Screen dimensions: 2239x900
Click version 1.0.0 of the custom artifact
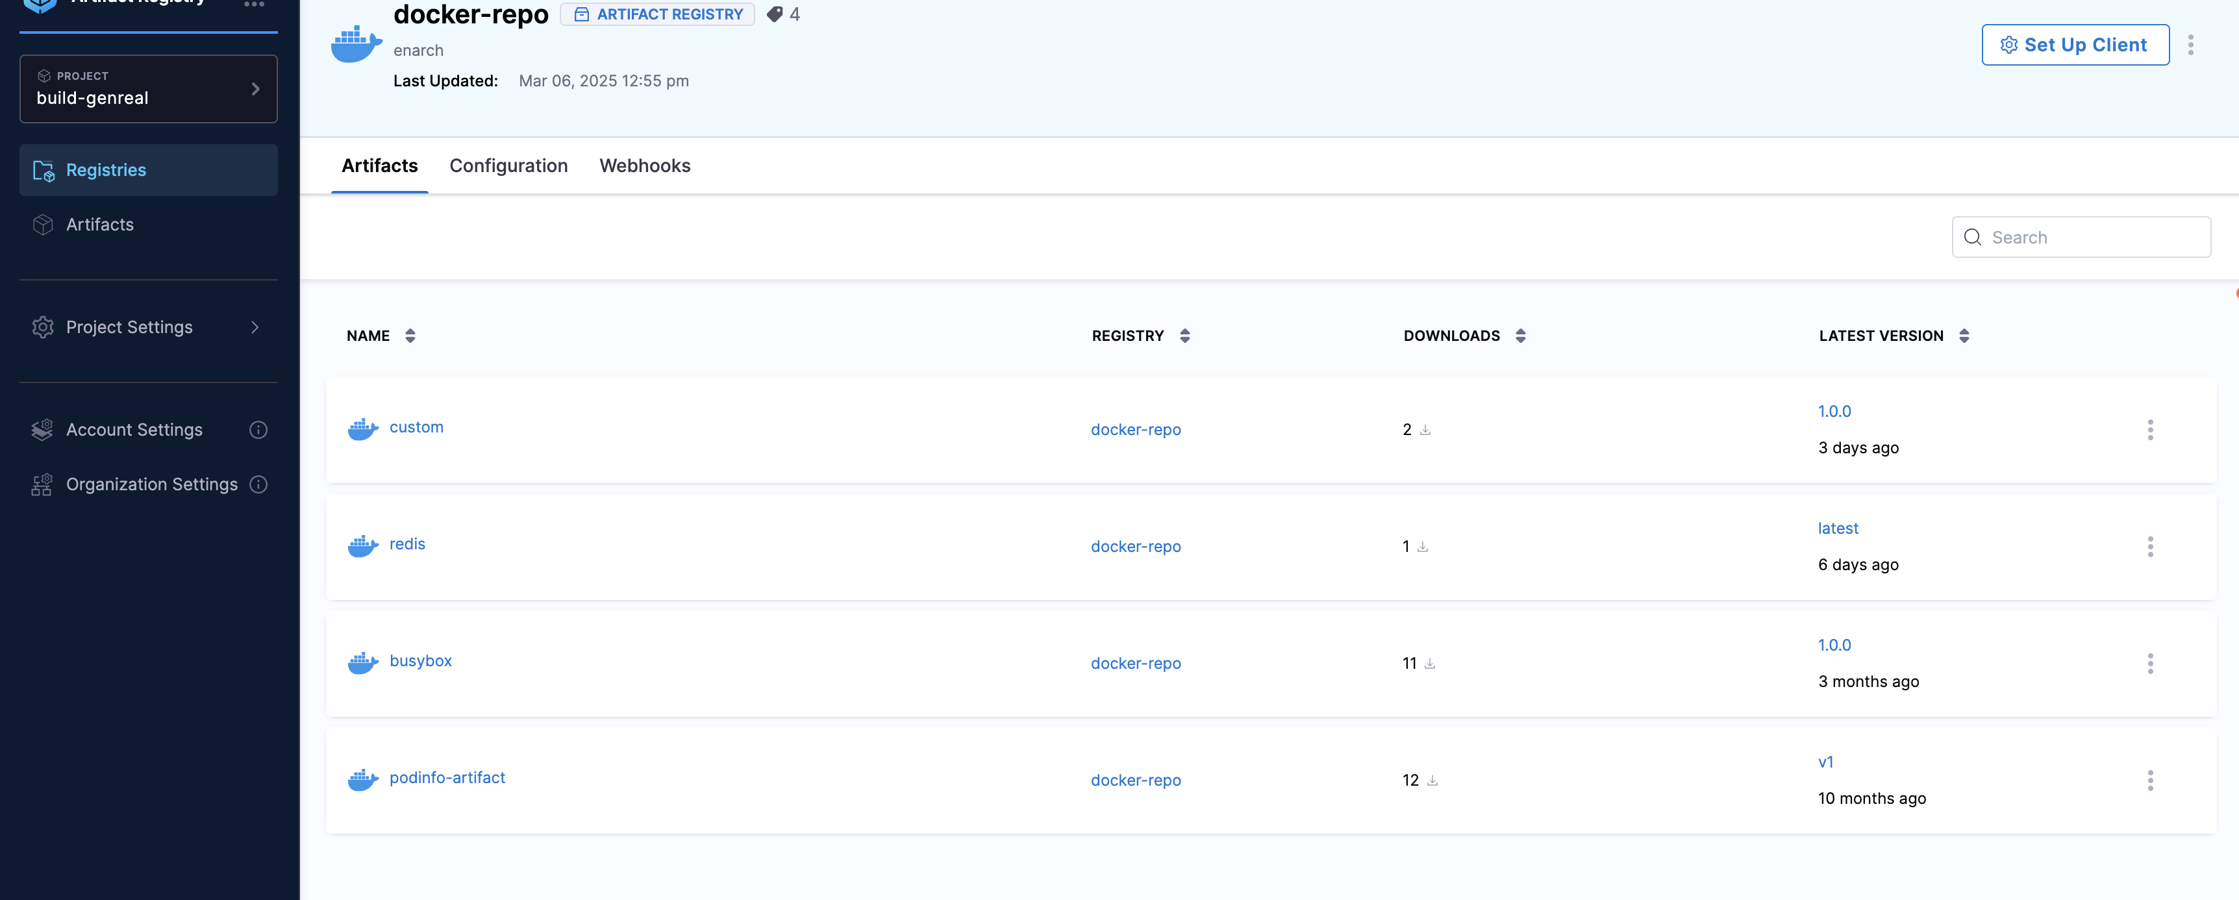(x=1834, y=411)
